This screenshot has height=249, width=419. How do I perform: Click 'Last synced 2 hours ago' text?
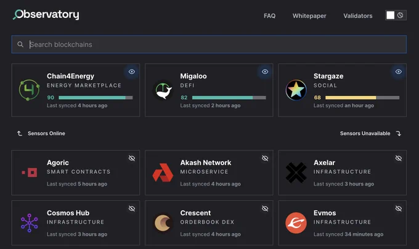tap(210, 105)
